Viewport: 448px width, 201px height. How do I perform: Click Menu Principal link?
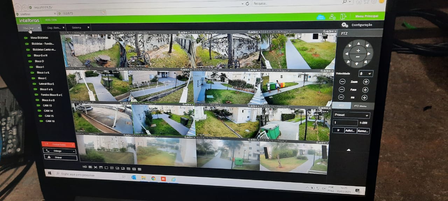(366, 16)
